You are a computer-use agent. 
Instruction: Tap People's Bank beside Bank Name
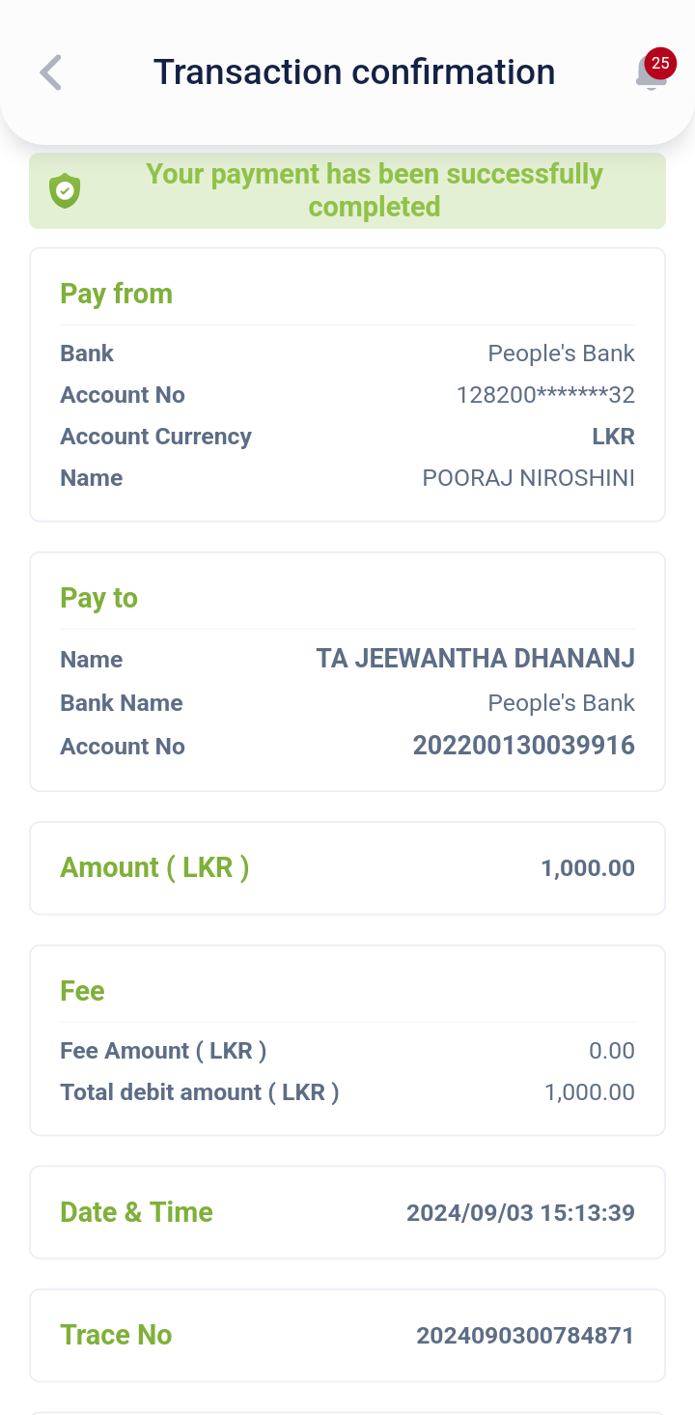point(561,703)
